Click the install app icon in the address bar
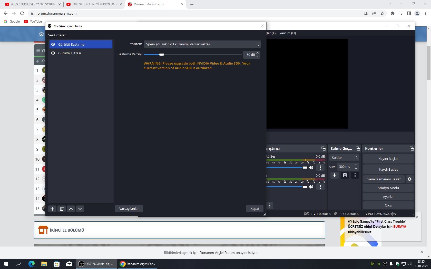The width and height of the screenshot is (431, 269). (366, 13)
